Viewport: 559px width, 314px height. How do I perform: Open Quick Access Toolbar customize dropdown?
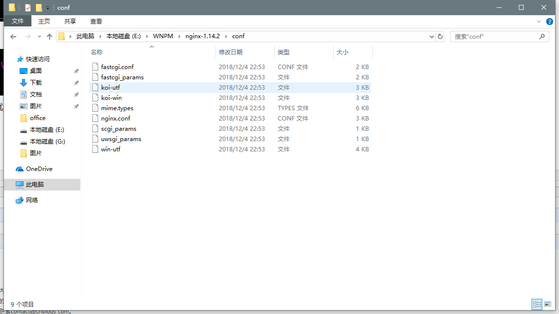48,8
